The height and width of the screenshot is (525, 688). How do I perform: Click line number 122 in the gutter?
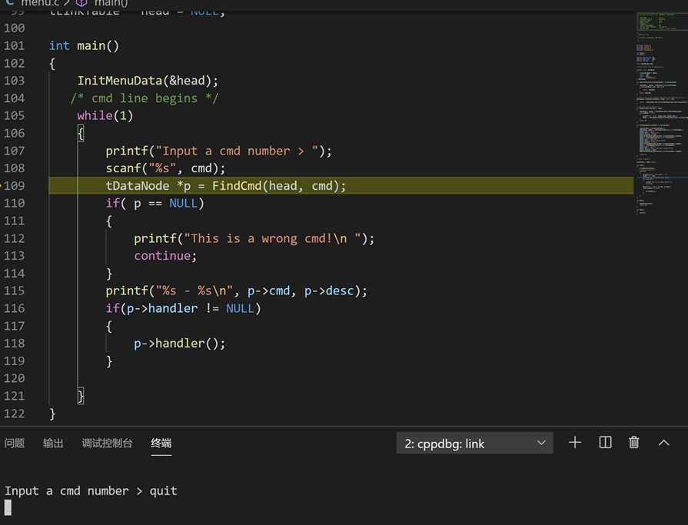(x=15, y=414)
